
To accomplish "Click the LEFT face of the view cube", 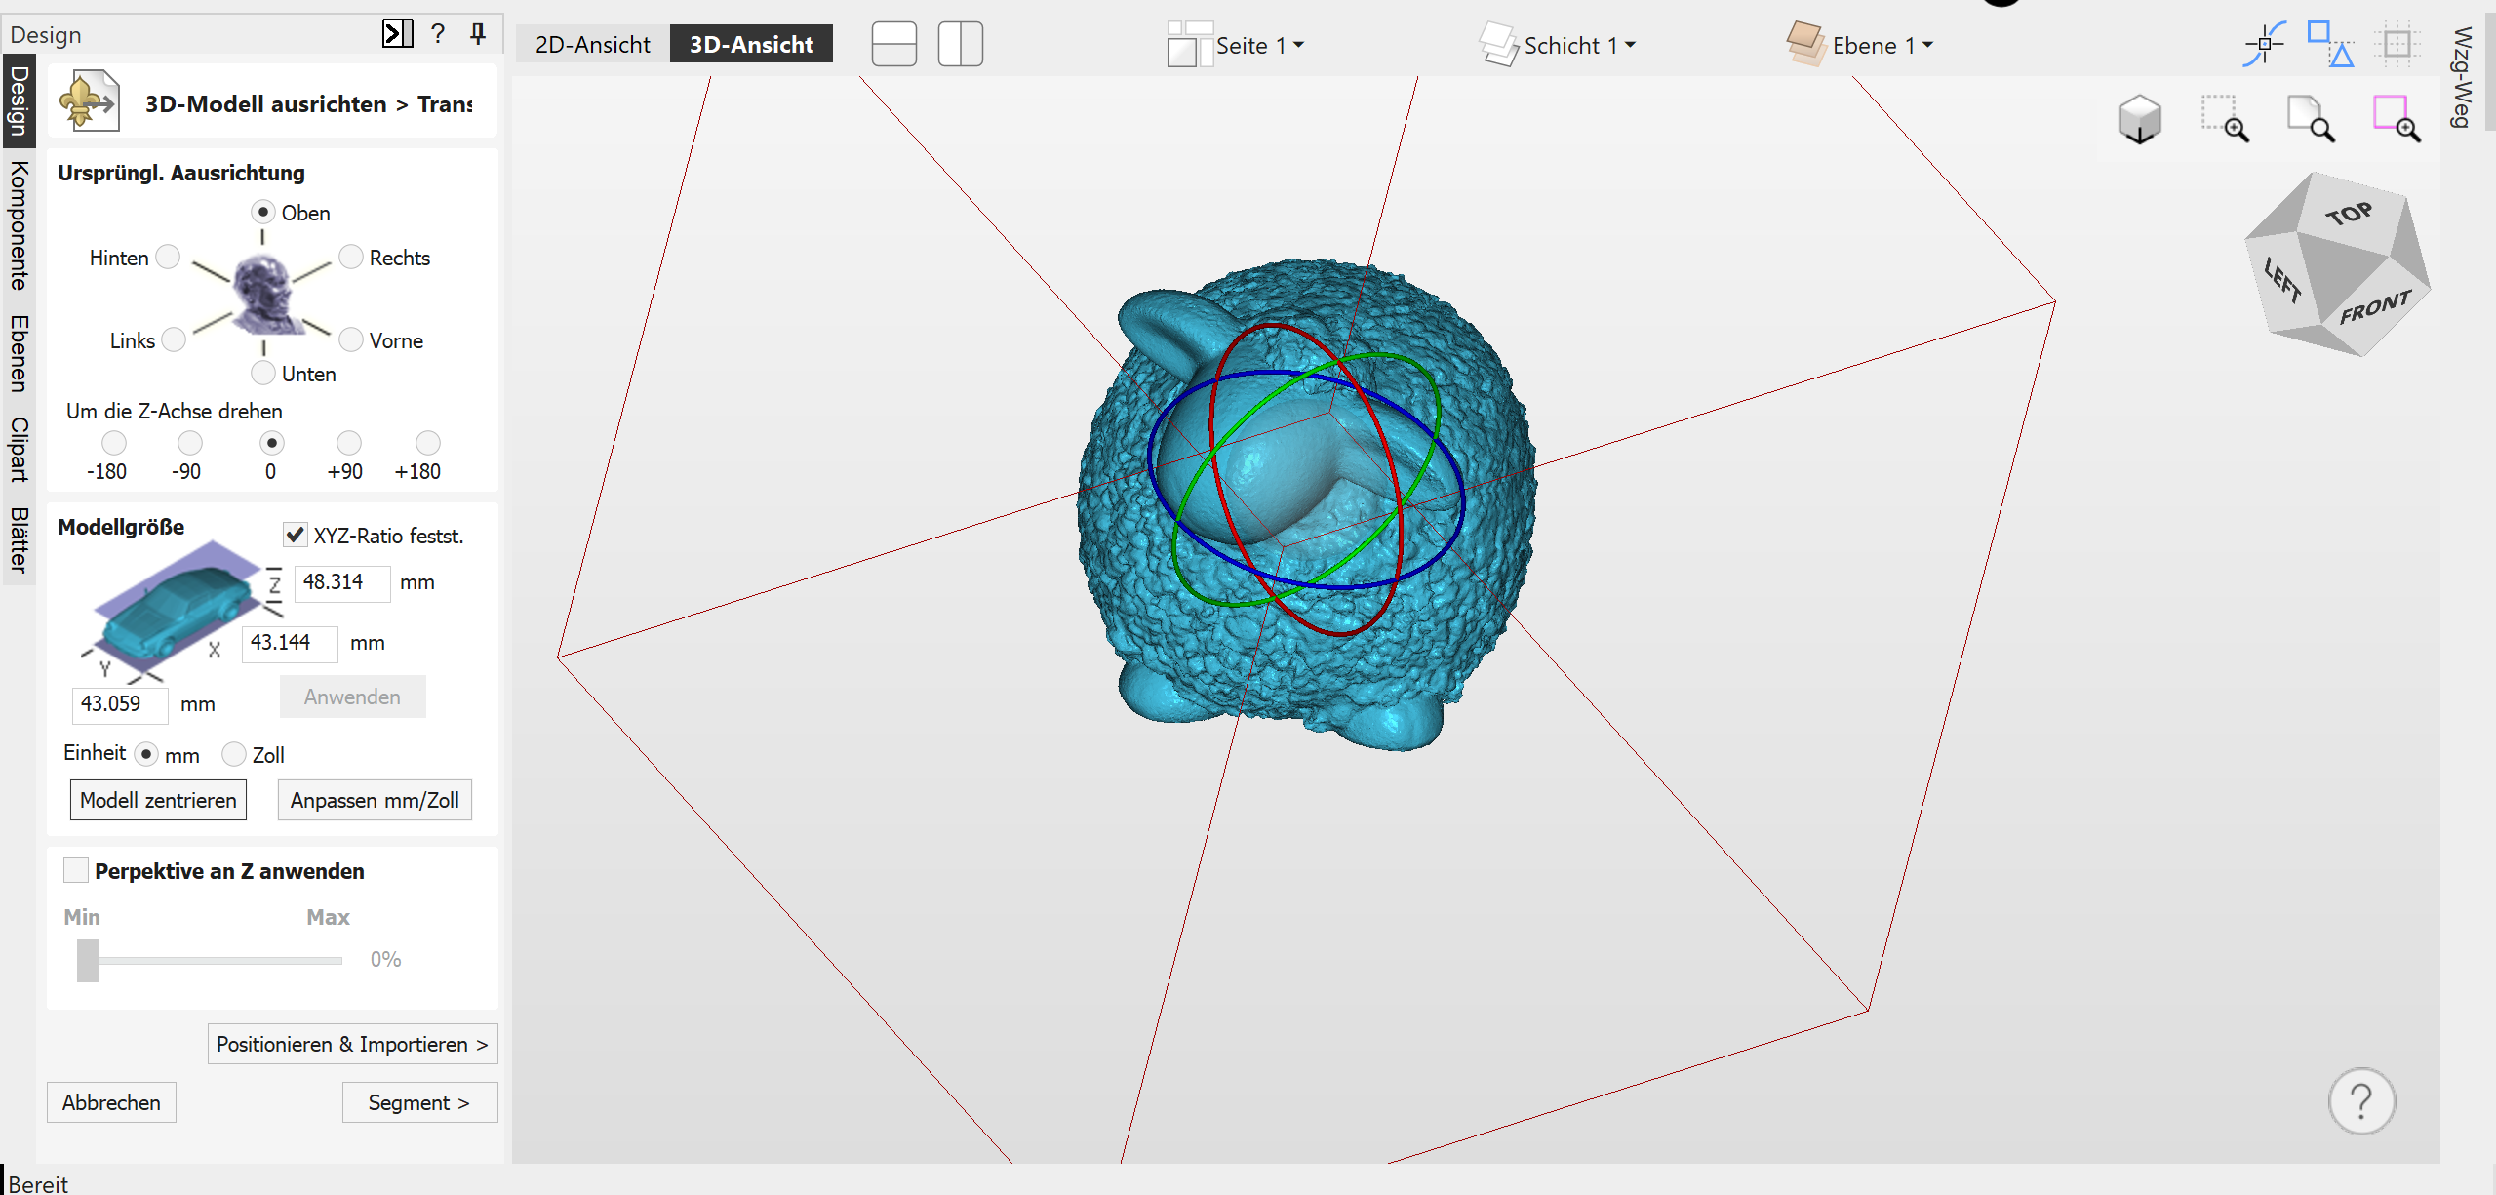I will point(2280,281).
